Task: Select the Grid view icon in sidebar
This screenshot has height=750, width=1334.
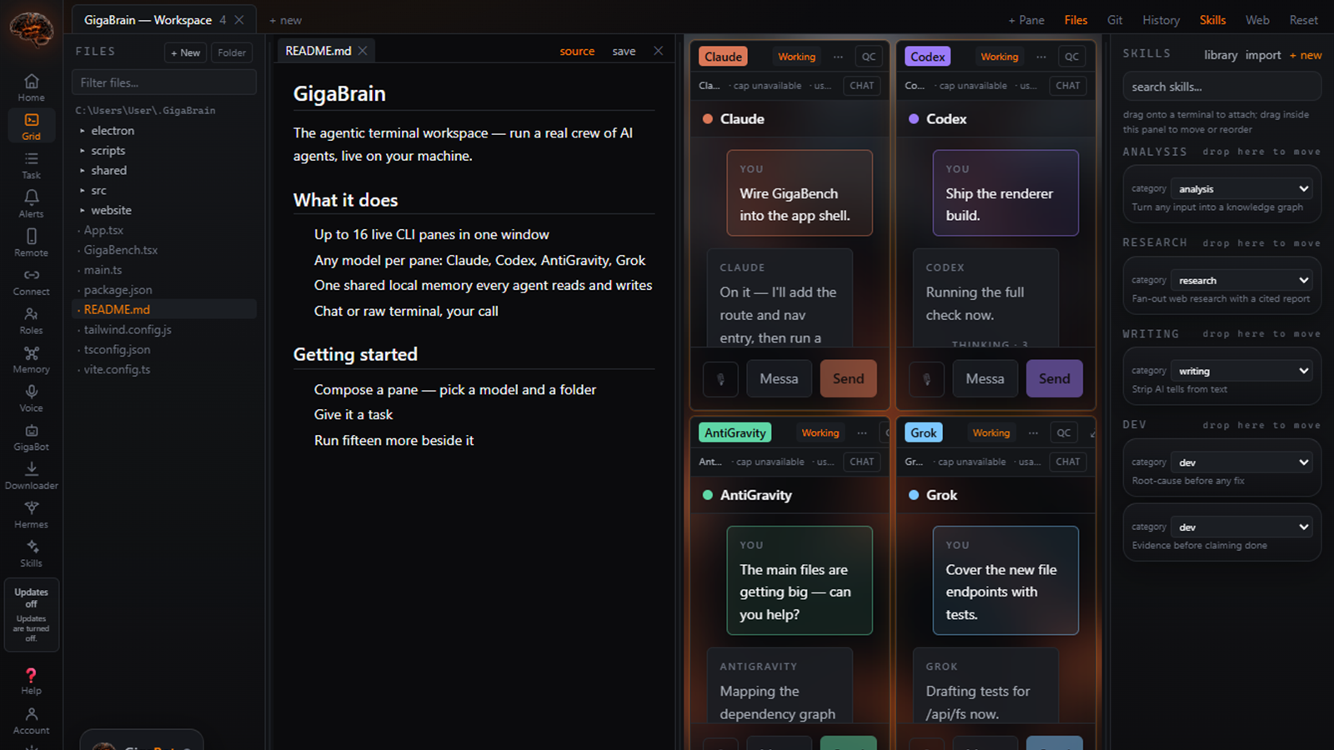Action: [31, 126]
